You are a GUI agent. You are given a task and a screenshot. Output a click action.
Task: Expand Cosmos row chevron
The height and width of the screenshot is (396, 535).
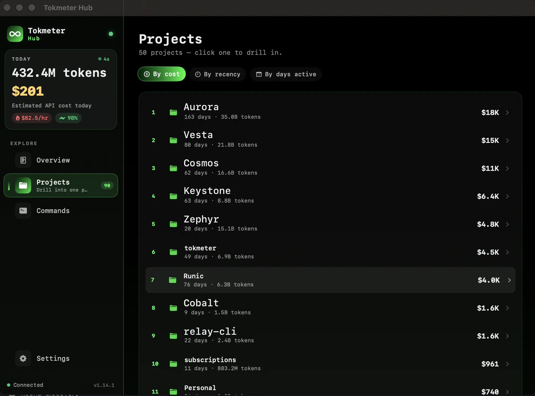point(507,168)
